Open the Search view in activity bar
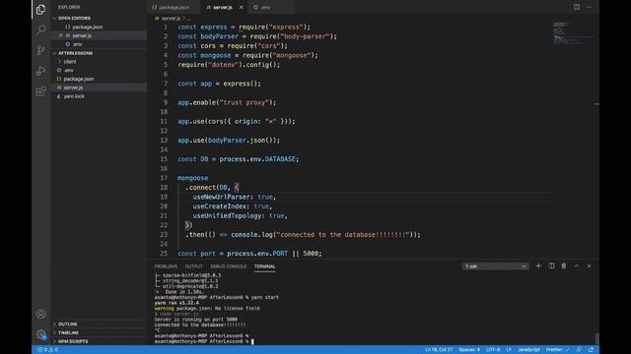631x354 pixels. [x=40, y=29]
